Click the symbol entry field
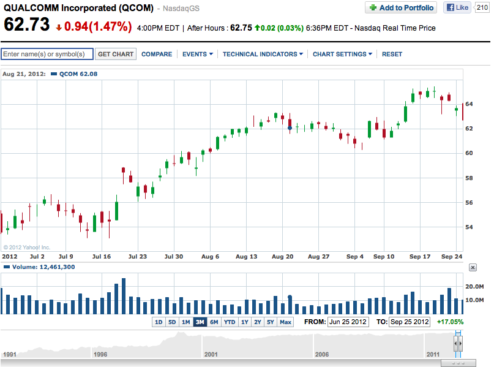The height and width of the screenshot is (367, 494). (47, 54)
